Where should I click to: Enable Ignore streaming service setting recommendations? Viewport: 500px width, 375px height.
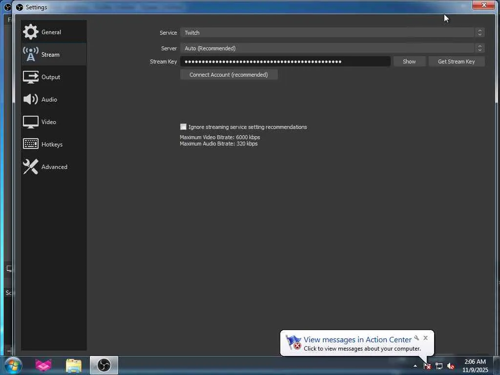[x=183, y=126]
